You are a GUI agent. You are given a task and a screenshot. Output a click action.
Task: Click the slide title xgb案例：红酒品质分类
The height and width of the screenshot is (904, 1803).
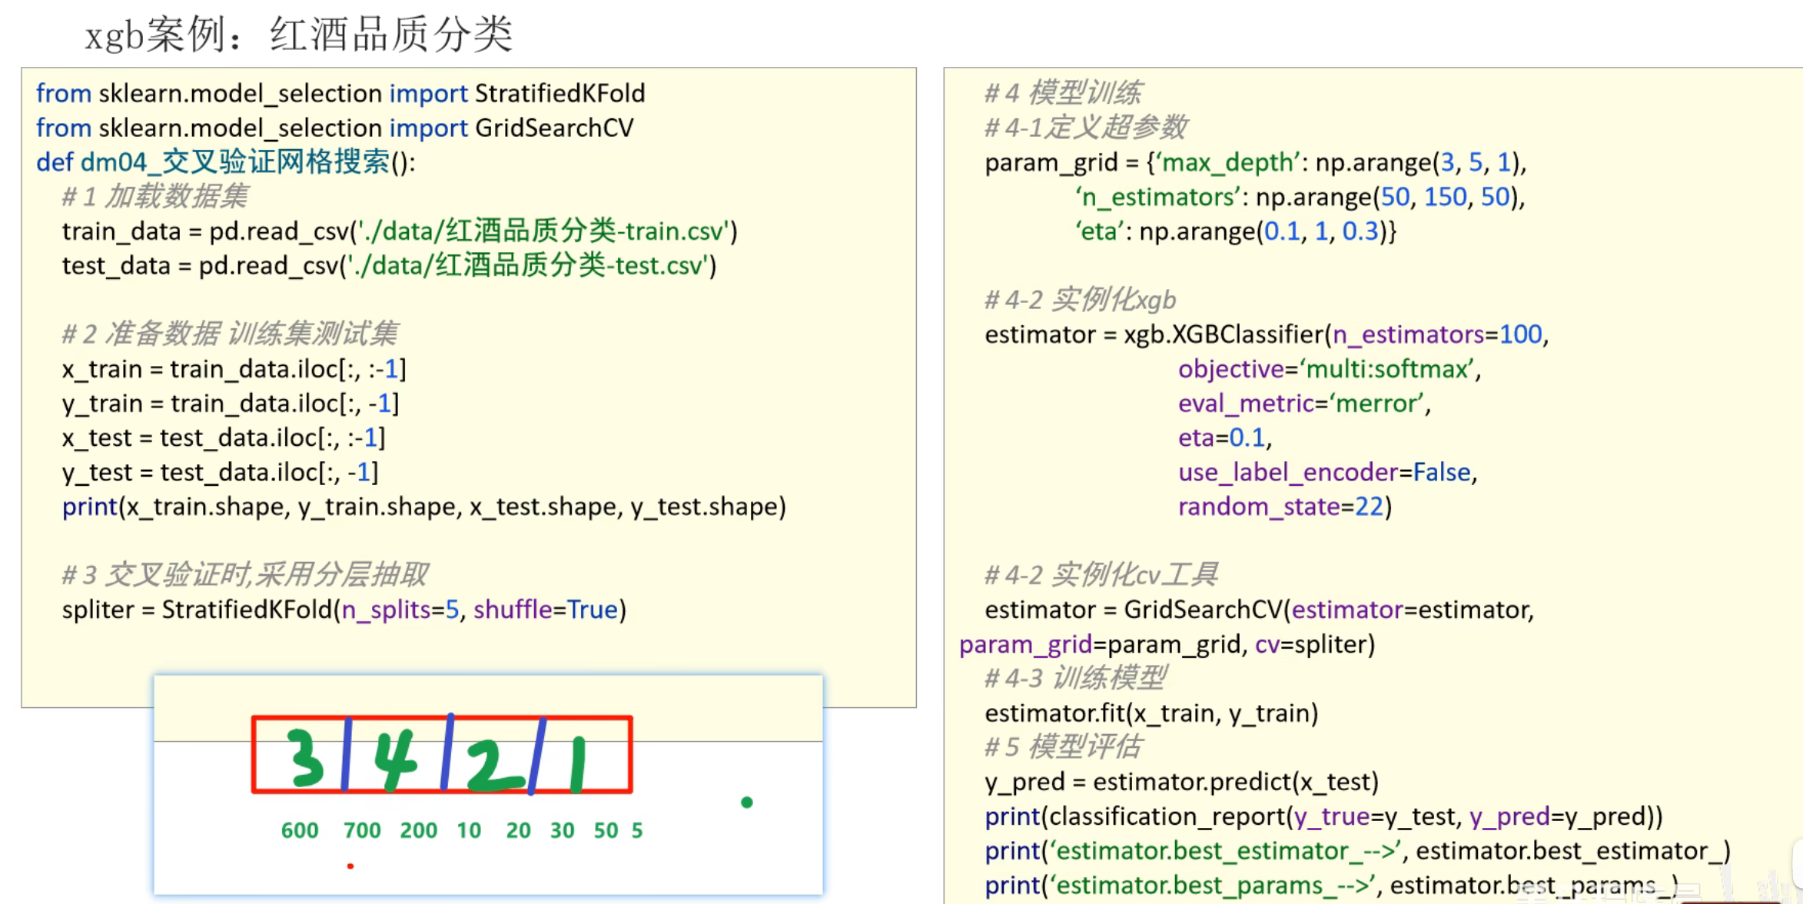(x=298, y=35)
